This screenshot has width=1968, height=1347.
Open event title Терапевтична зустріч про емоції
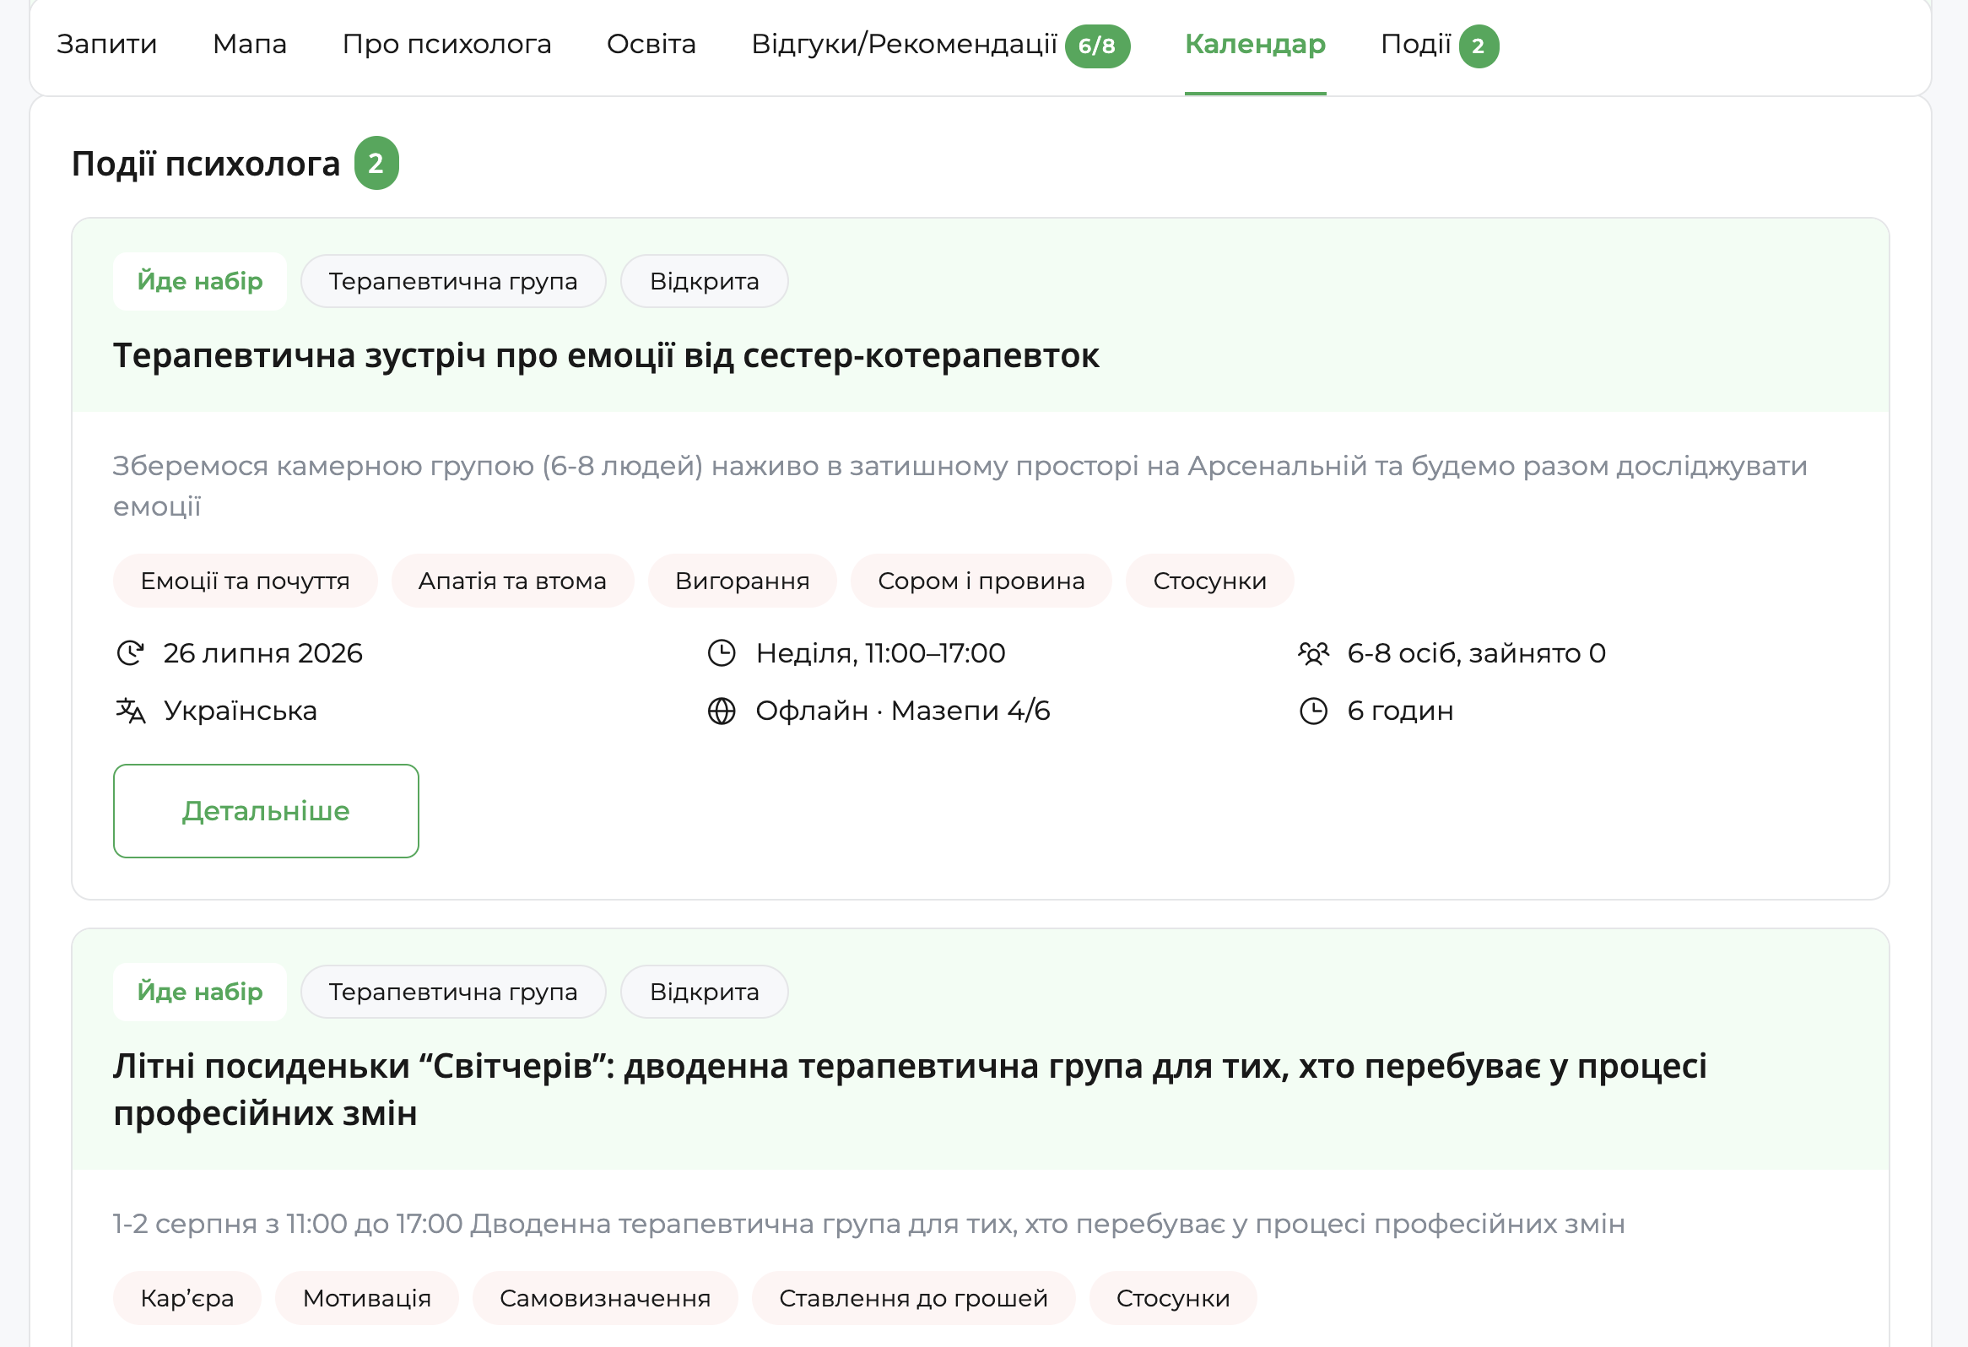(606, 355)
